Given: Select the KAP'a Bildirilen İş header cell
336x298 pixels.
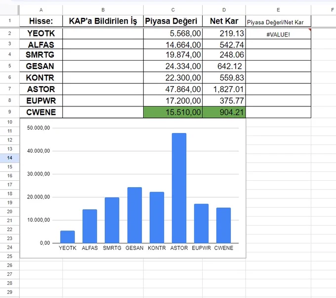Looking at the screenshot, I should click(103, 21).
